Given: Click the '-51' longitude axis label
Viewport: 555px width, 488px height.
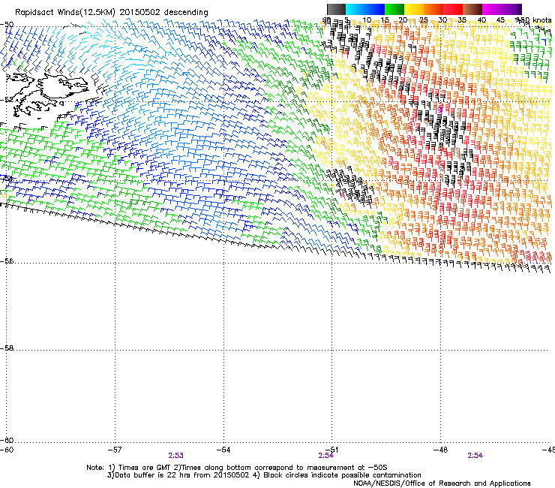Looking at the screenshot, I should tap(331, 450).
